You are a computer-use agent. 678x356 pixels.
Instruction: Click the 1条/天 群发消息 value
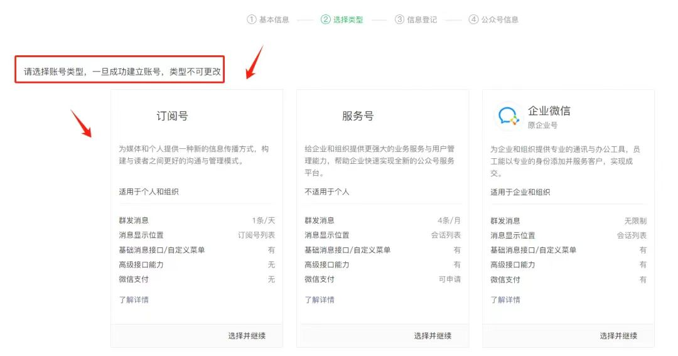tap(264, 220)
